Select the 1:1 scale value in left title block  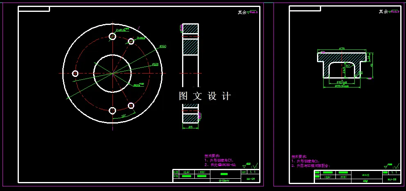tap(253, 172)
